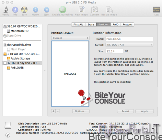Click the Resize Image icon

point(109,10)
